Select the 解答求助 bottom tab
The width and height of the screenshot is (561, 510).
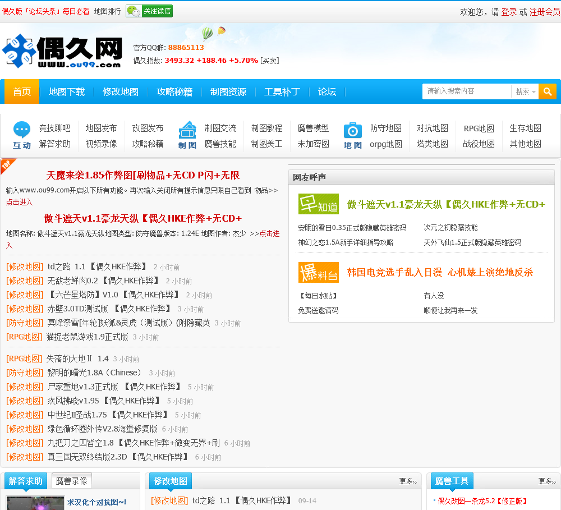point(26,481)
